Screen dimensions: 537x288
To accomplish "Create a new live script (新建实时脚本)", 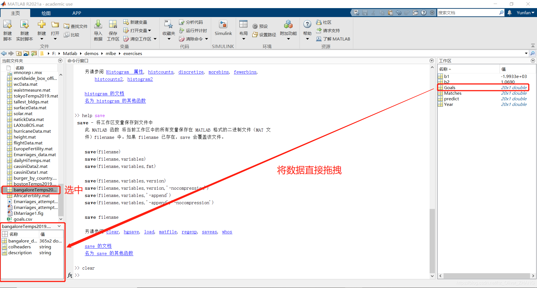I will coord(25,30).
